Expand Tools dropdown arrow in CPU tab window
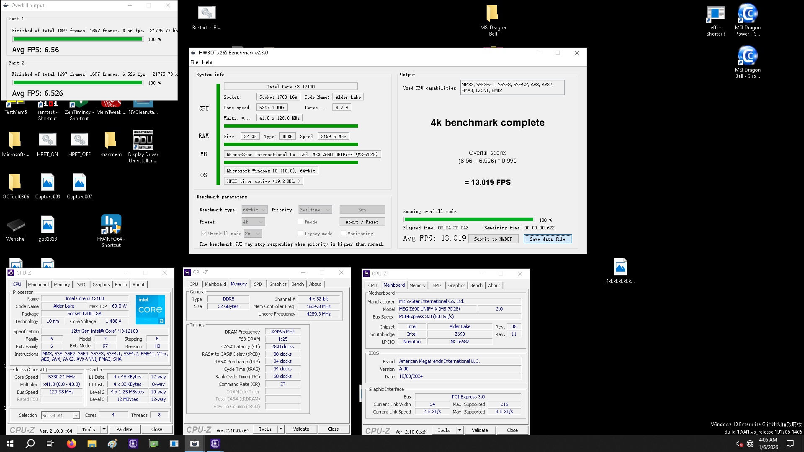The image size is (804, 452). pos(104,429)
